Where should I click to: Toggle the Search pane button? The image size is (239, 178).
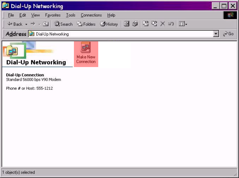pyautogui.click(x=63, y=24)
